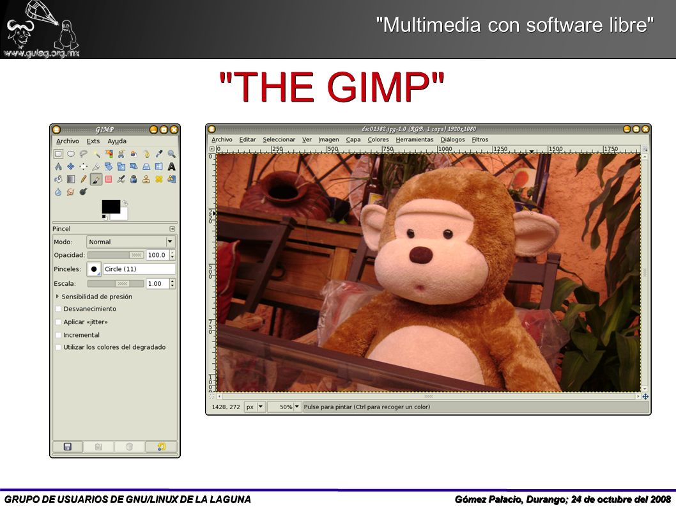Open the Capa menu in image window
The image size is (676, 507).
353,139
